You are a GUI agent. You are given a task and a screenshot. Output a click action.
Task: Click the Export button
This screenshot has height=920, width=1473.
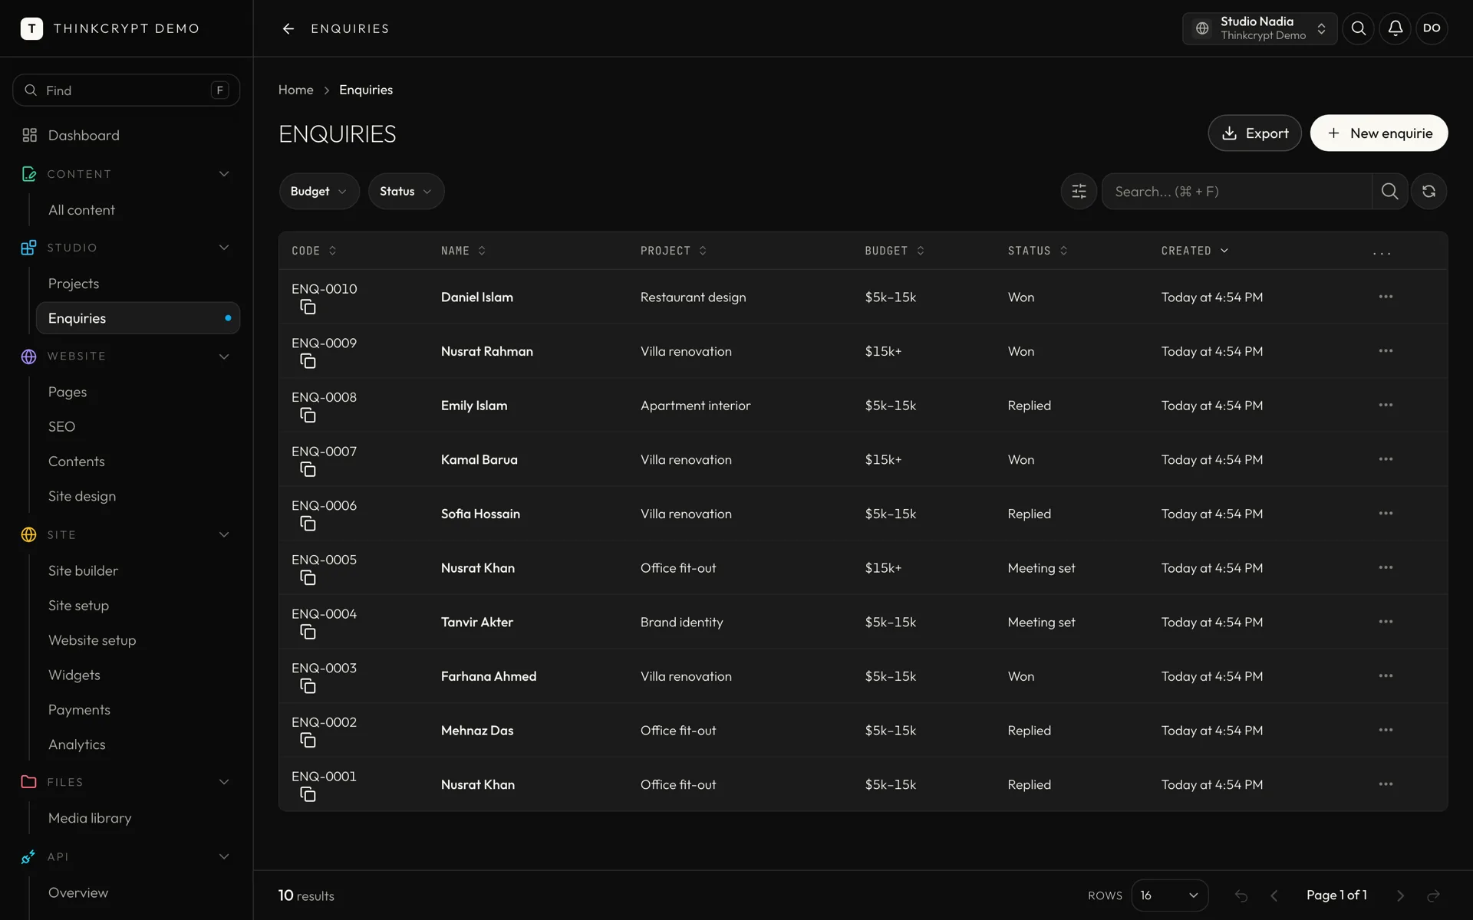(x=1254, y=133)
